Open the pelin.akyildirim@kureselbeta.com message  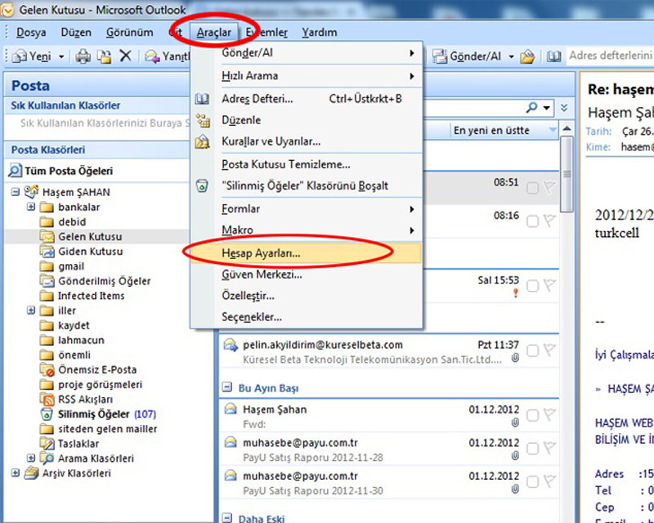pos(389,351)
